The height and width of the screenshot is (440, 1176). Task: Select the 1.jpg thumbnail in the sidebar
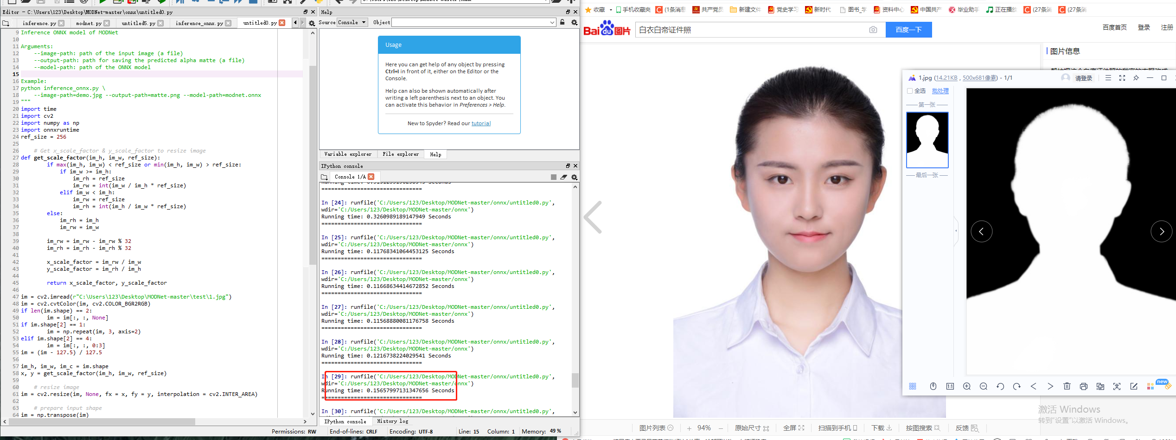(x=927, y=139)
